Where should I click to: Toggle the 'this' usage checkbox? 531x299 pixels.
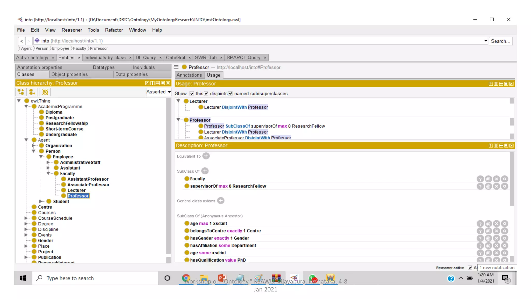192,93
